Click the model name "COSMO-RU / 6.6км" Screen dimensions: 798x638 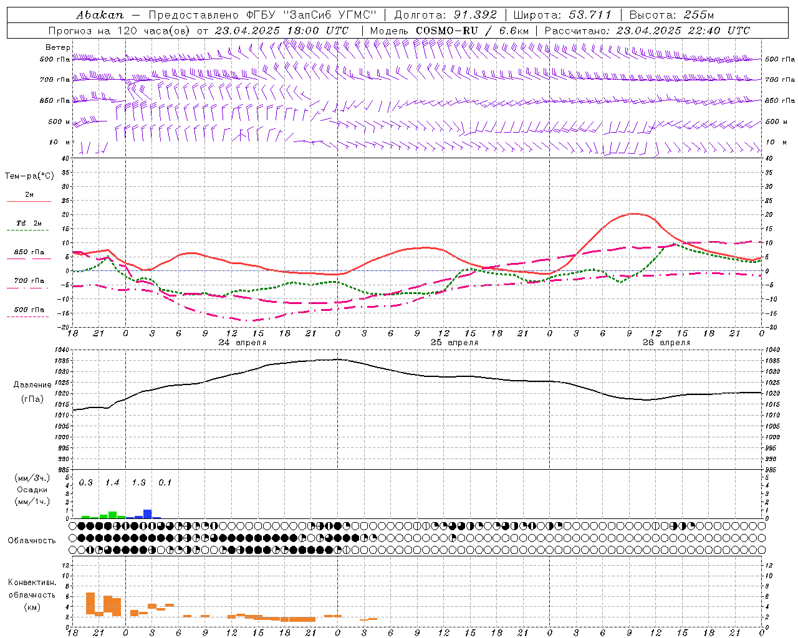[x=473, y=31]
